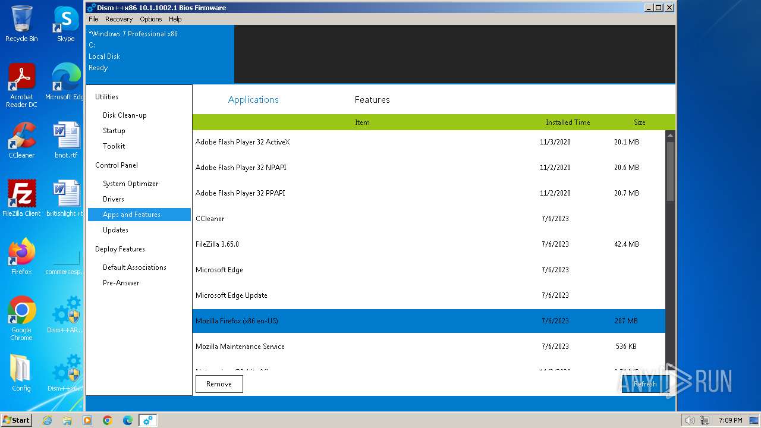Select Adobe Flash Player 32 NPAPI row
The image size is (761, 428).
coord(429,168)
